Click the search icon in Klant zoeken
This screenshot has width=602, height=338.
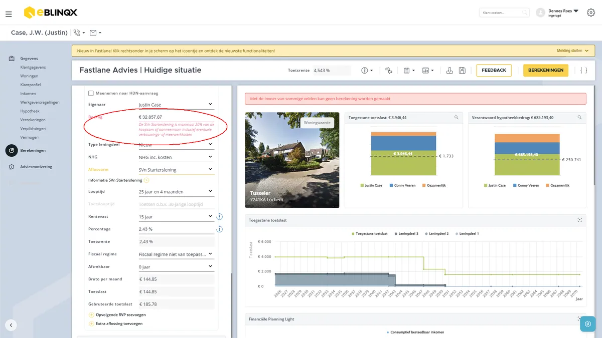tap(524, 13)
